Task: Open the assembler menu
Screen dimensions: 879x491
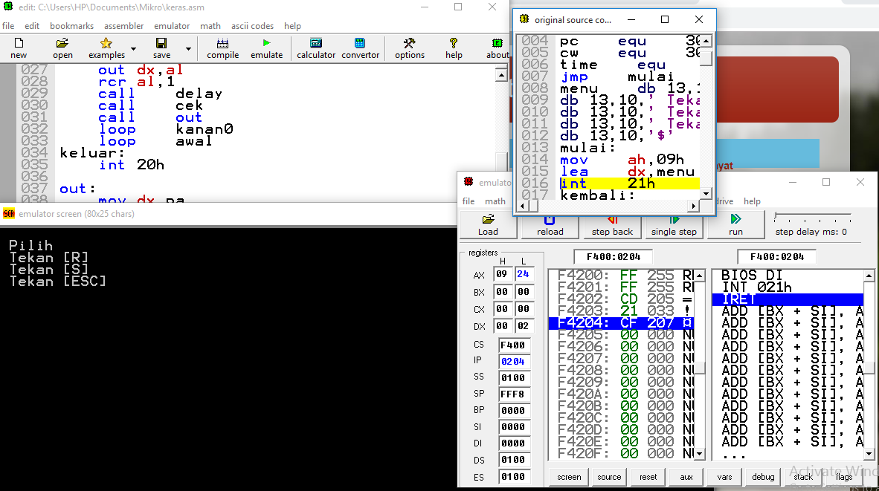Action: [123, 25]
